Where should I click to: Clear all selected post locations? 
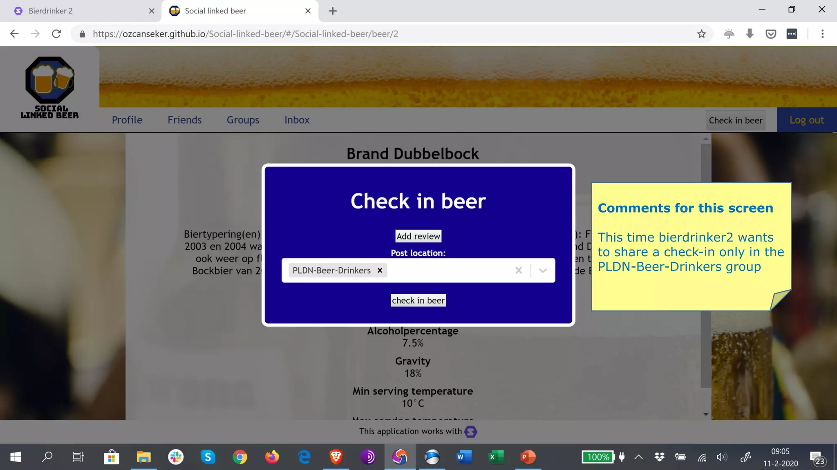click(518, 270)
